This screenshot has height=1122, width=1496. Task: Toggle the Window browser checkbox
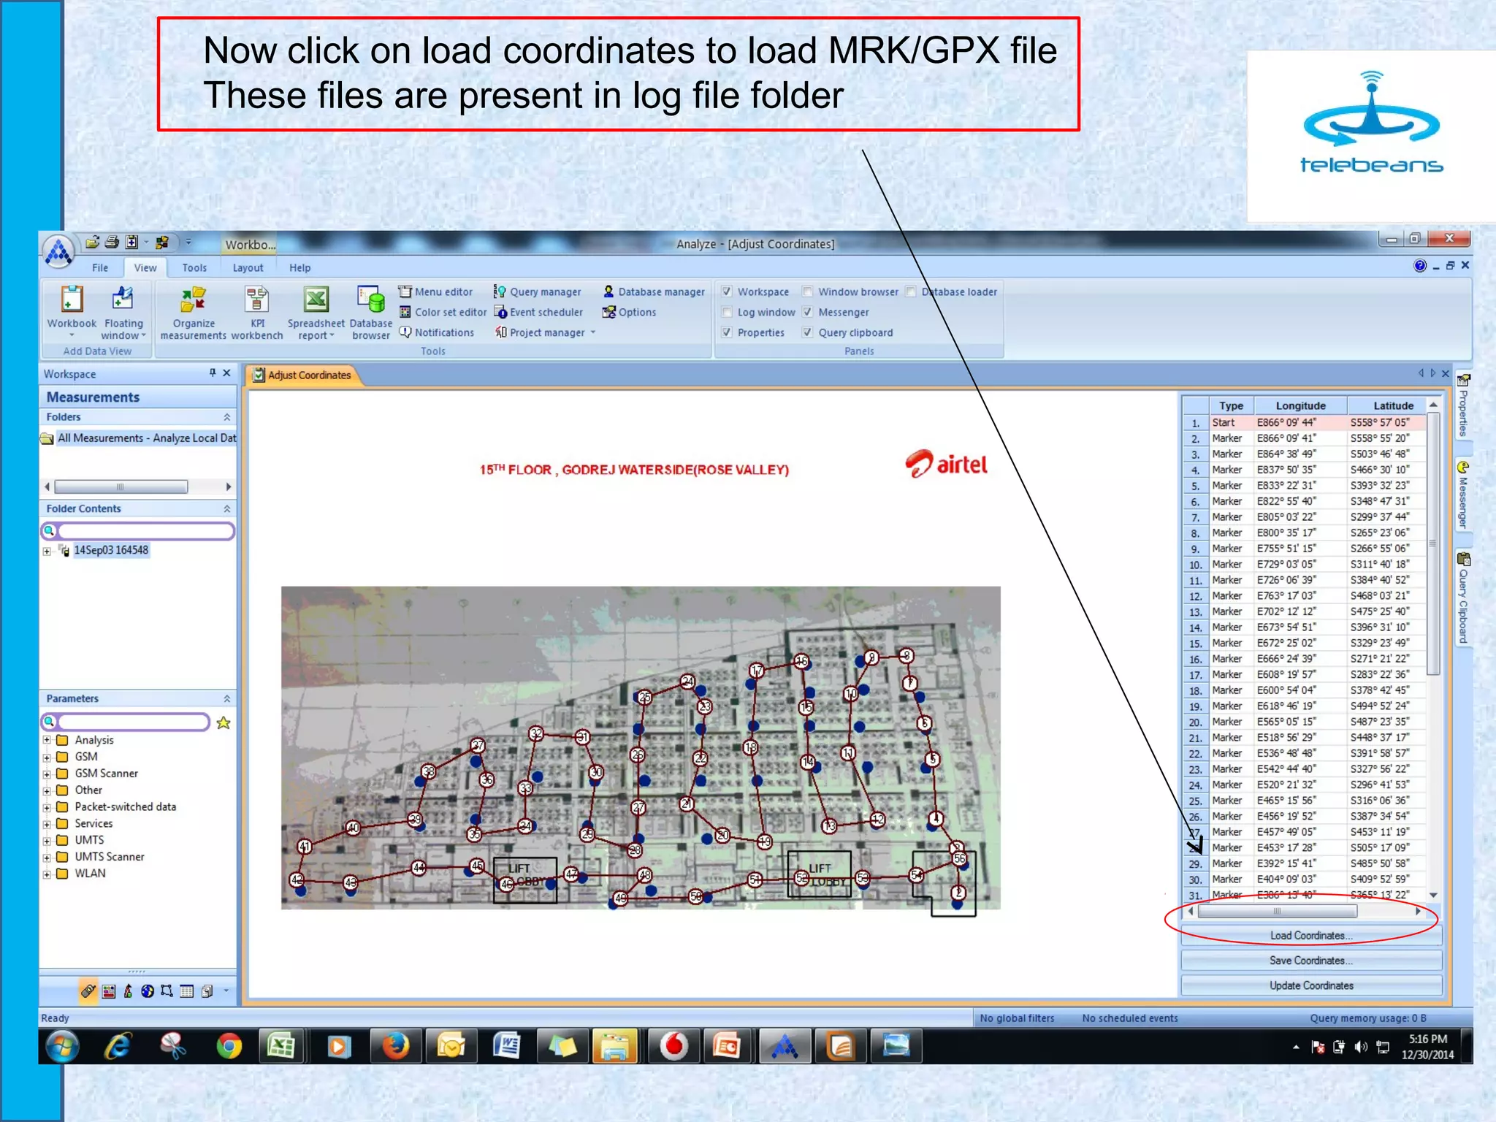click(x=808, y=292)
